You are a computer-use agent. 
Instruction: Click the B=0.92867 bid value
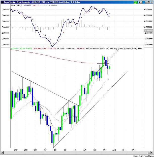61,48
